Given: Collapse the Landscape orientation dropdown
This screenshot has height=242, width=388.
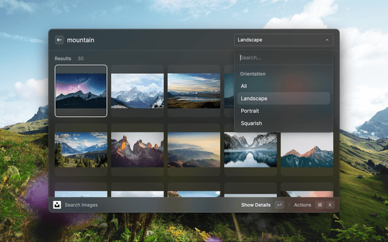Looking at the screenshot, I should 283,40.
